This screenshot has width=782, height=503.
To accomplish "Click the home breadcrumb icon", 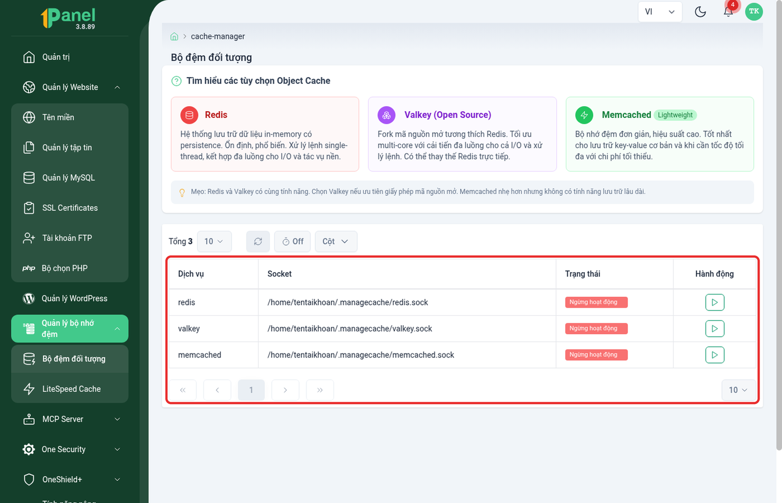I will tap(174, 36).
